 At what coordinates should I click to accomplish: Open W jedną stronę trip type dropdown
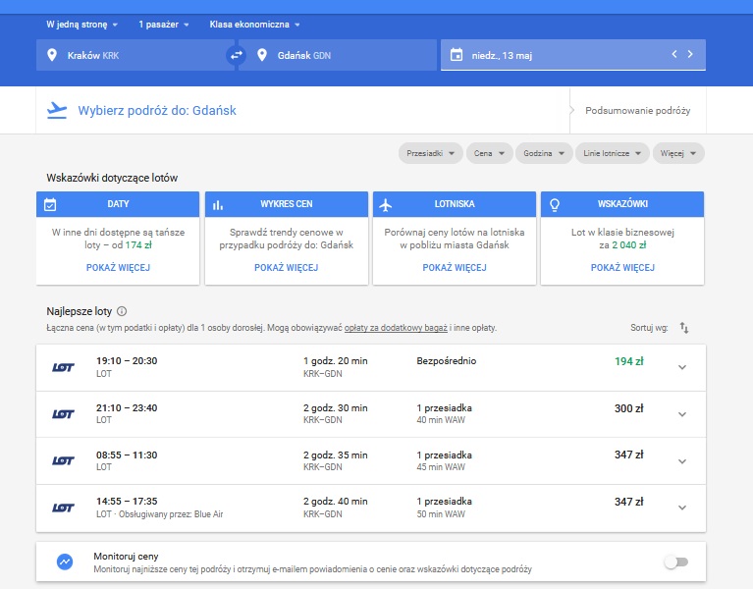click(81, 25)
